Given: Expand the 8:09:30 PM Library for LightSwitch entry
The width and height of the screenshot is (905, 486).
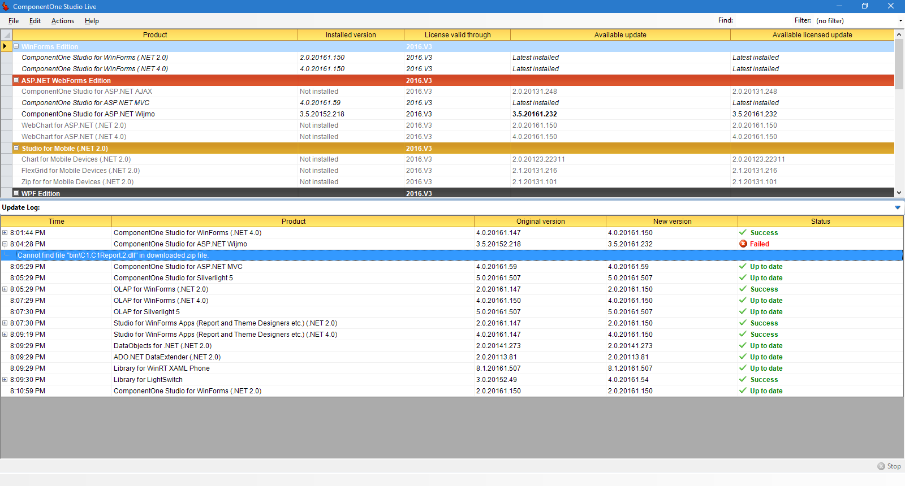Looking at the screenshot, I should [5, 379].
